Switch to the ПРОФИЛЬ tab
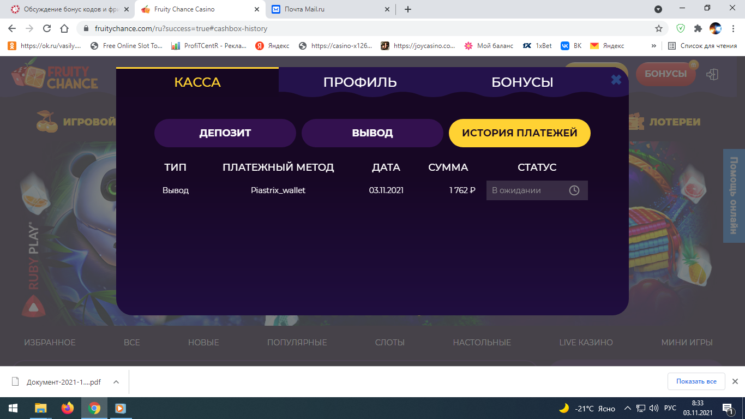The height and width of the screenshot is (419, 745). click(360, 81)
